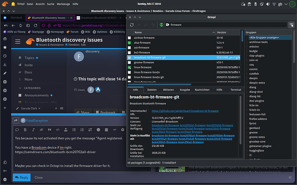Click the Octopi group panel toggle icon
This screenshot has height=185, width=297.
click(x=291, y=25)
